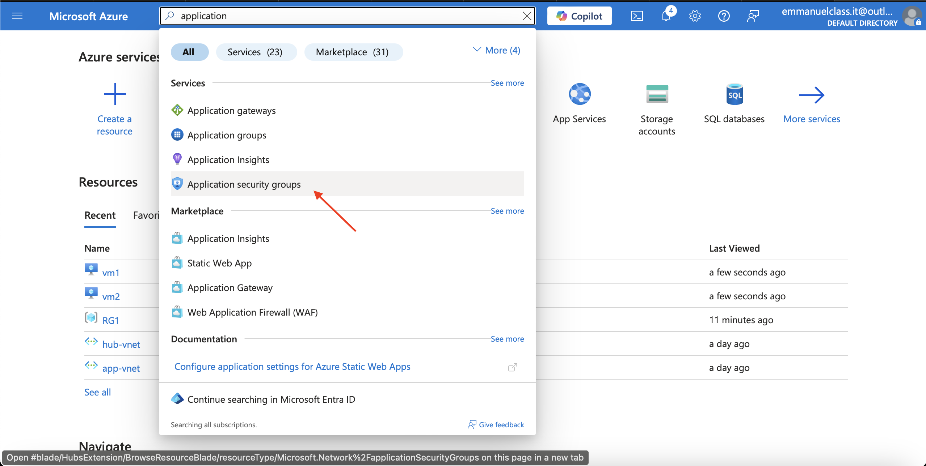This screenshot has width=926, height=466.
Task: Open Application gateways service
Action: pyautogui.click(x=348, y=111)
